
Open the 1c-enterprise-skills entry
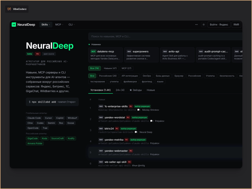coord(116,106)
